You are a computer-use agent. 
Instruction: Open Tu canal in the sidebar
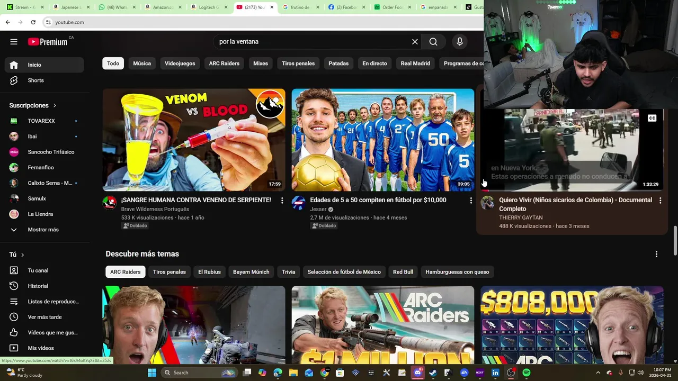tap(44, 270)
